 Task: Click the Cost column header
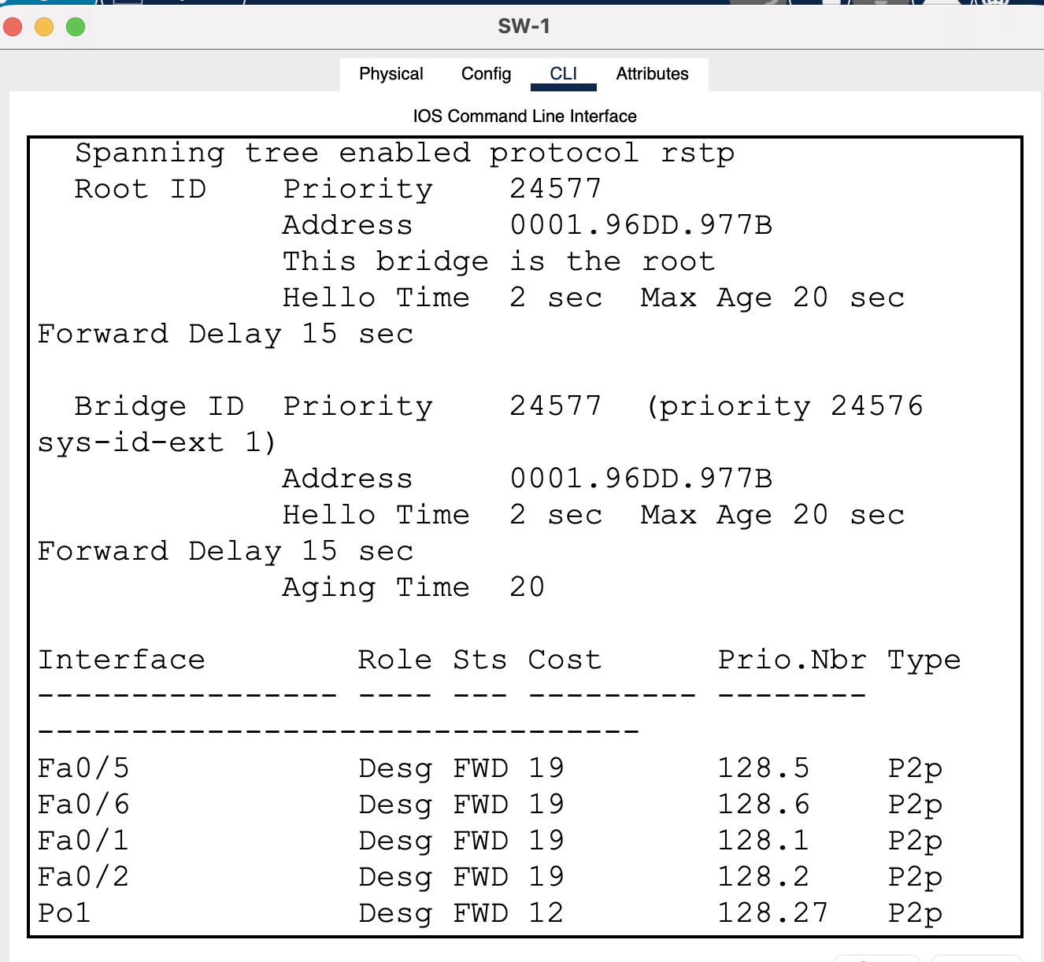(x=565, y=660)
